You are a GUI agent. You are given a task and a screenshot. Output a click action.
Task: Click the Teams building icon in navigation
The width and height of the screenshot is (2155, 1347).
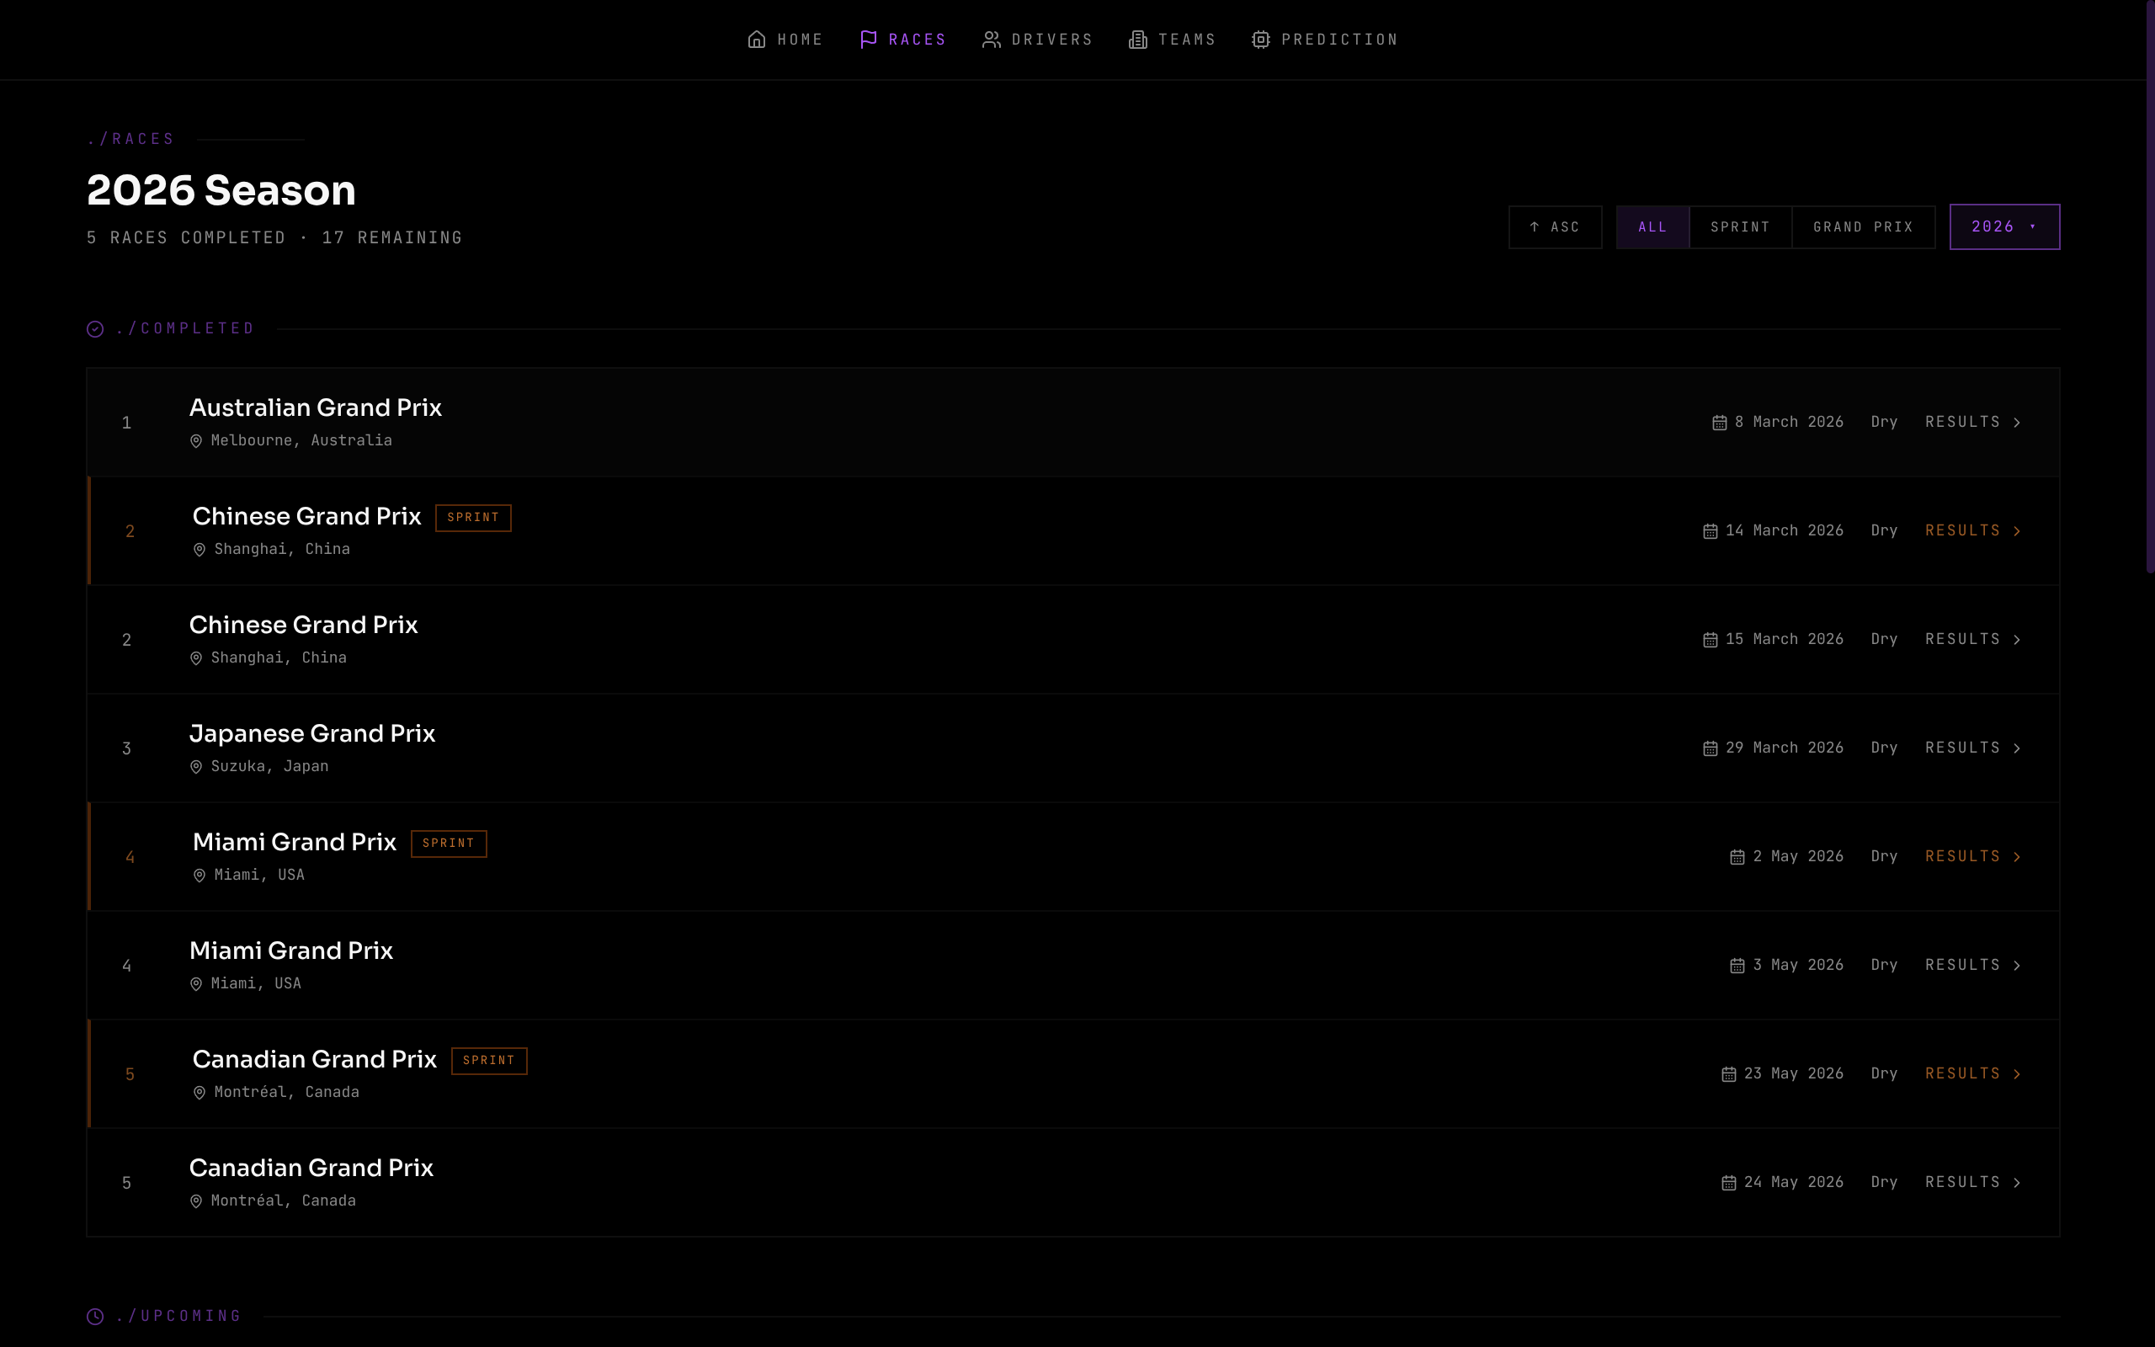(1138, 40)
